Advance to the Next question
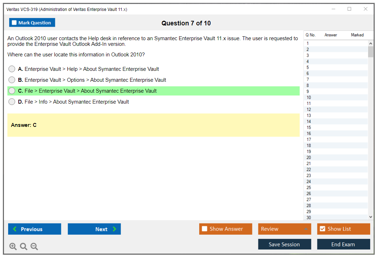The image size is (379, 259). coord(94,229)
